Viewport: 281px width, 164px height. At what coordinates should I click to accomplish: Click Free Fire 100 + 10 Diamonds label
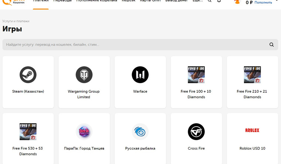(196, 94)
